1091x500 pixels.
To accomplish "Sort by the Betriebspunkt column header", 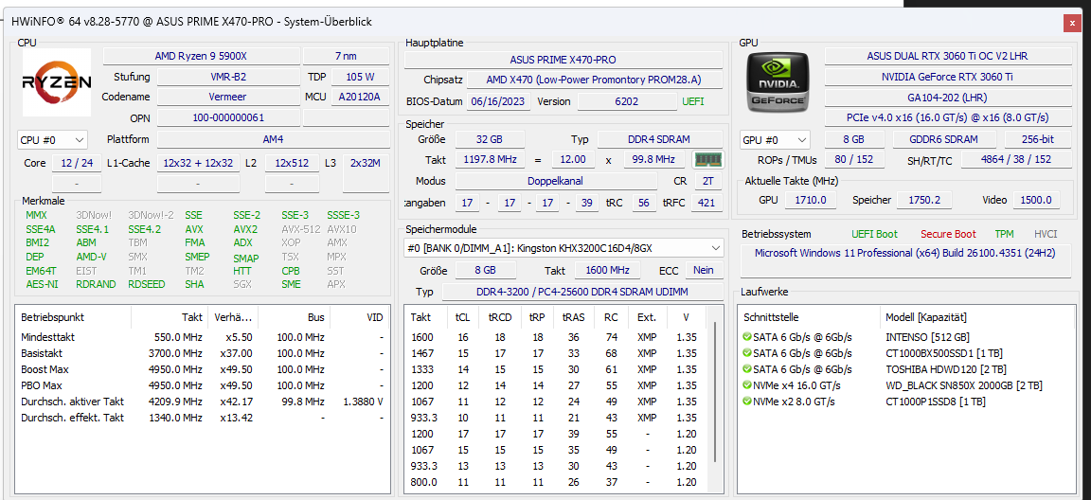I will (72, 317).
